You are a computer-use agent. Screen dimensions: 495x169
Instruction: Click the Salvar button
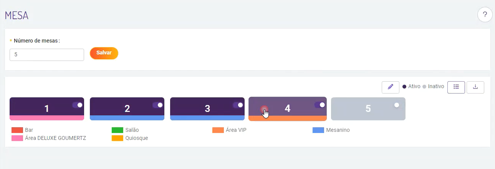[x=104, y=53]
